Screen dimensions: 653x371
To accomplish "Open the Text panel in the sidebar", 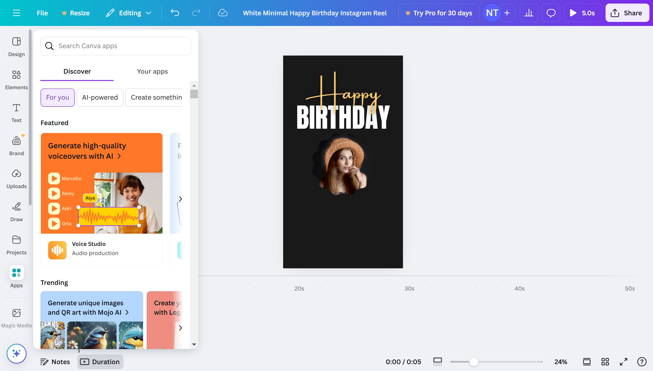I will tap(16, 112).
